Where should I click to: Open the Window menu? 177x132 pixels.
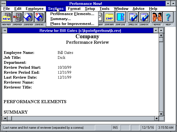click(x=121, y=9)
